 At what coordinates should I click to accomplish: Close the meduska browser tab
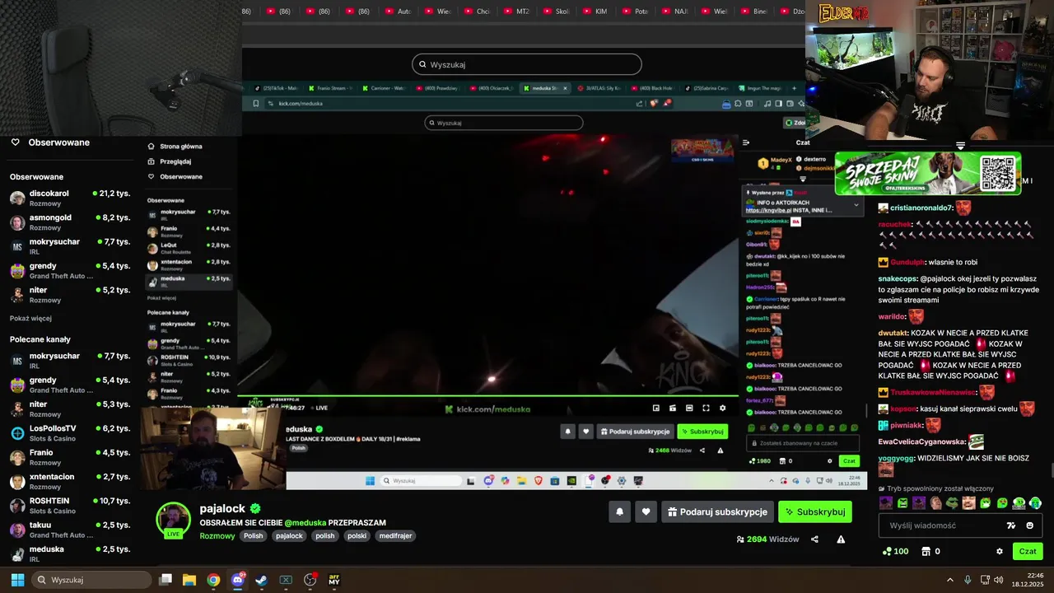[x=565, y=88]
